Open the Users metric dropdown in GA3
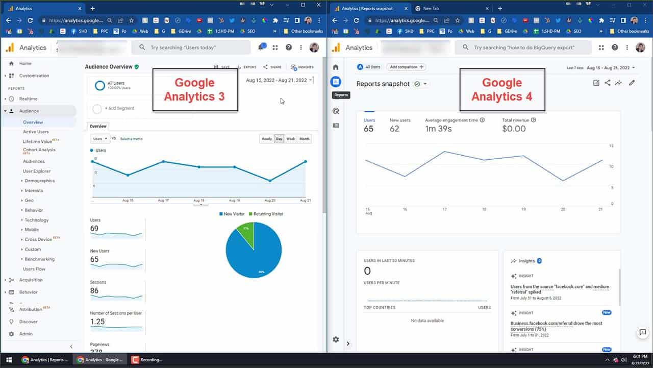Image resolution: width=653 pixels, height=368 pixels. pos(99,139)
